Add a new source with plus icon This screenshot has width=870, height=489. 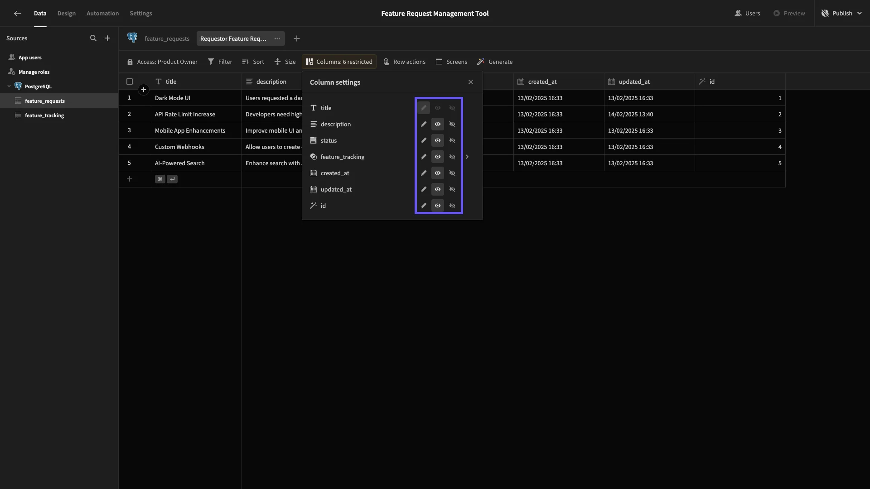[x=107, y=38]
